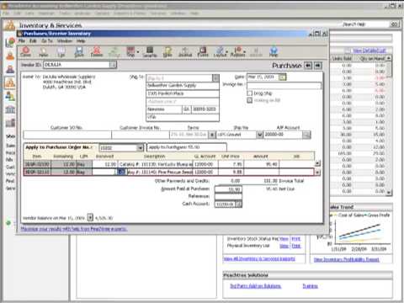Viewport: 404px width, 303px height.
Task: Expand the Layout toolbar dropdown arrow
Action: pos(227,52)
